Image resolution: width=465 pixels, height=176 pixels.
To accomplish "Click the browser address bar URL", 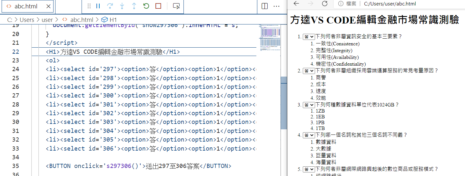I will coord(390,4).
